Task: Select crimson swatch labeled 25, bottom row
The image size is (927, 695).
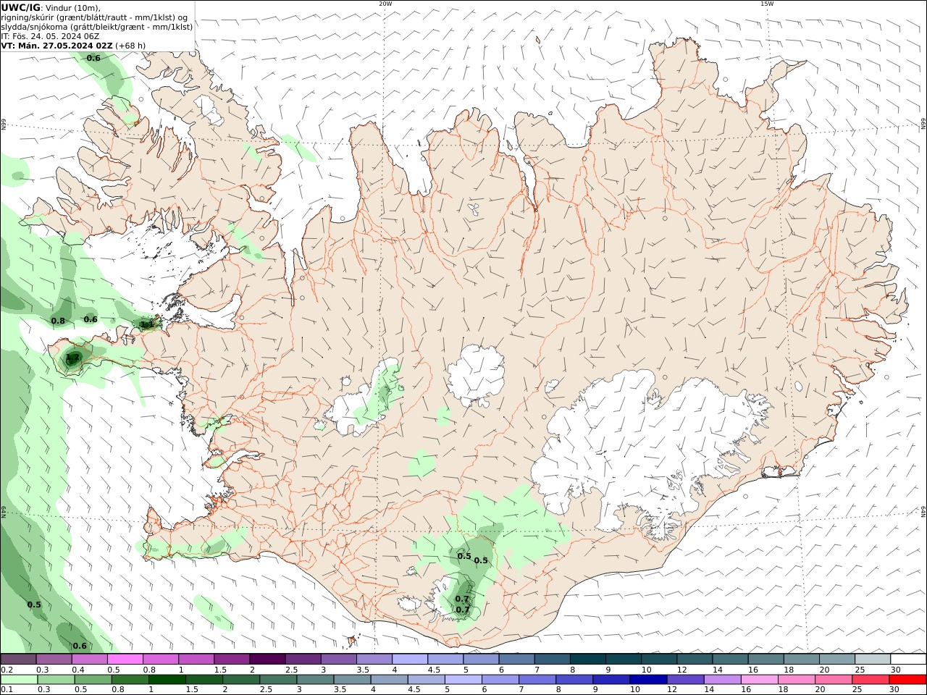Action: [x=870, y=680]
